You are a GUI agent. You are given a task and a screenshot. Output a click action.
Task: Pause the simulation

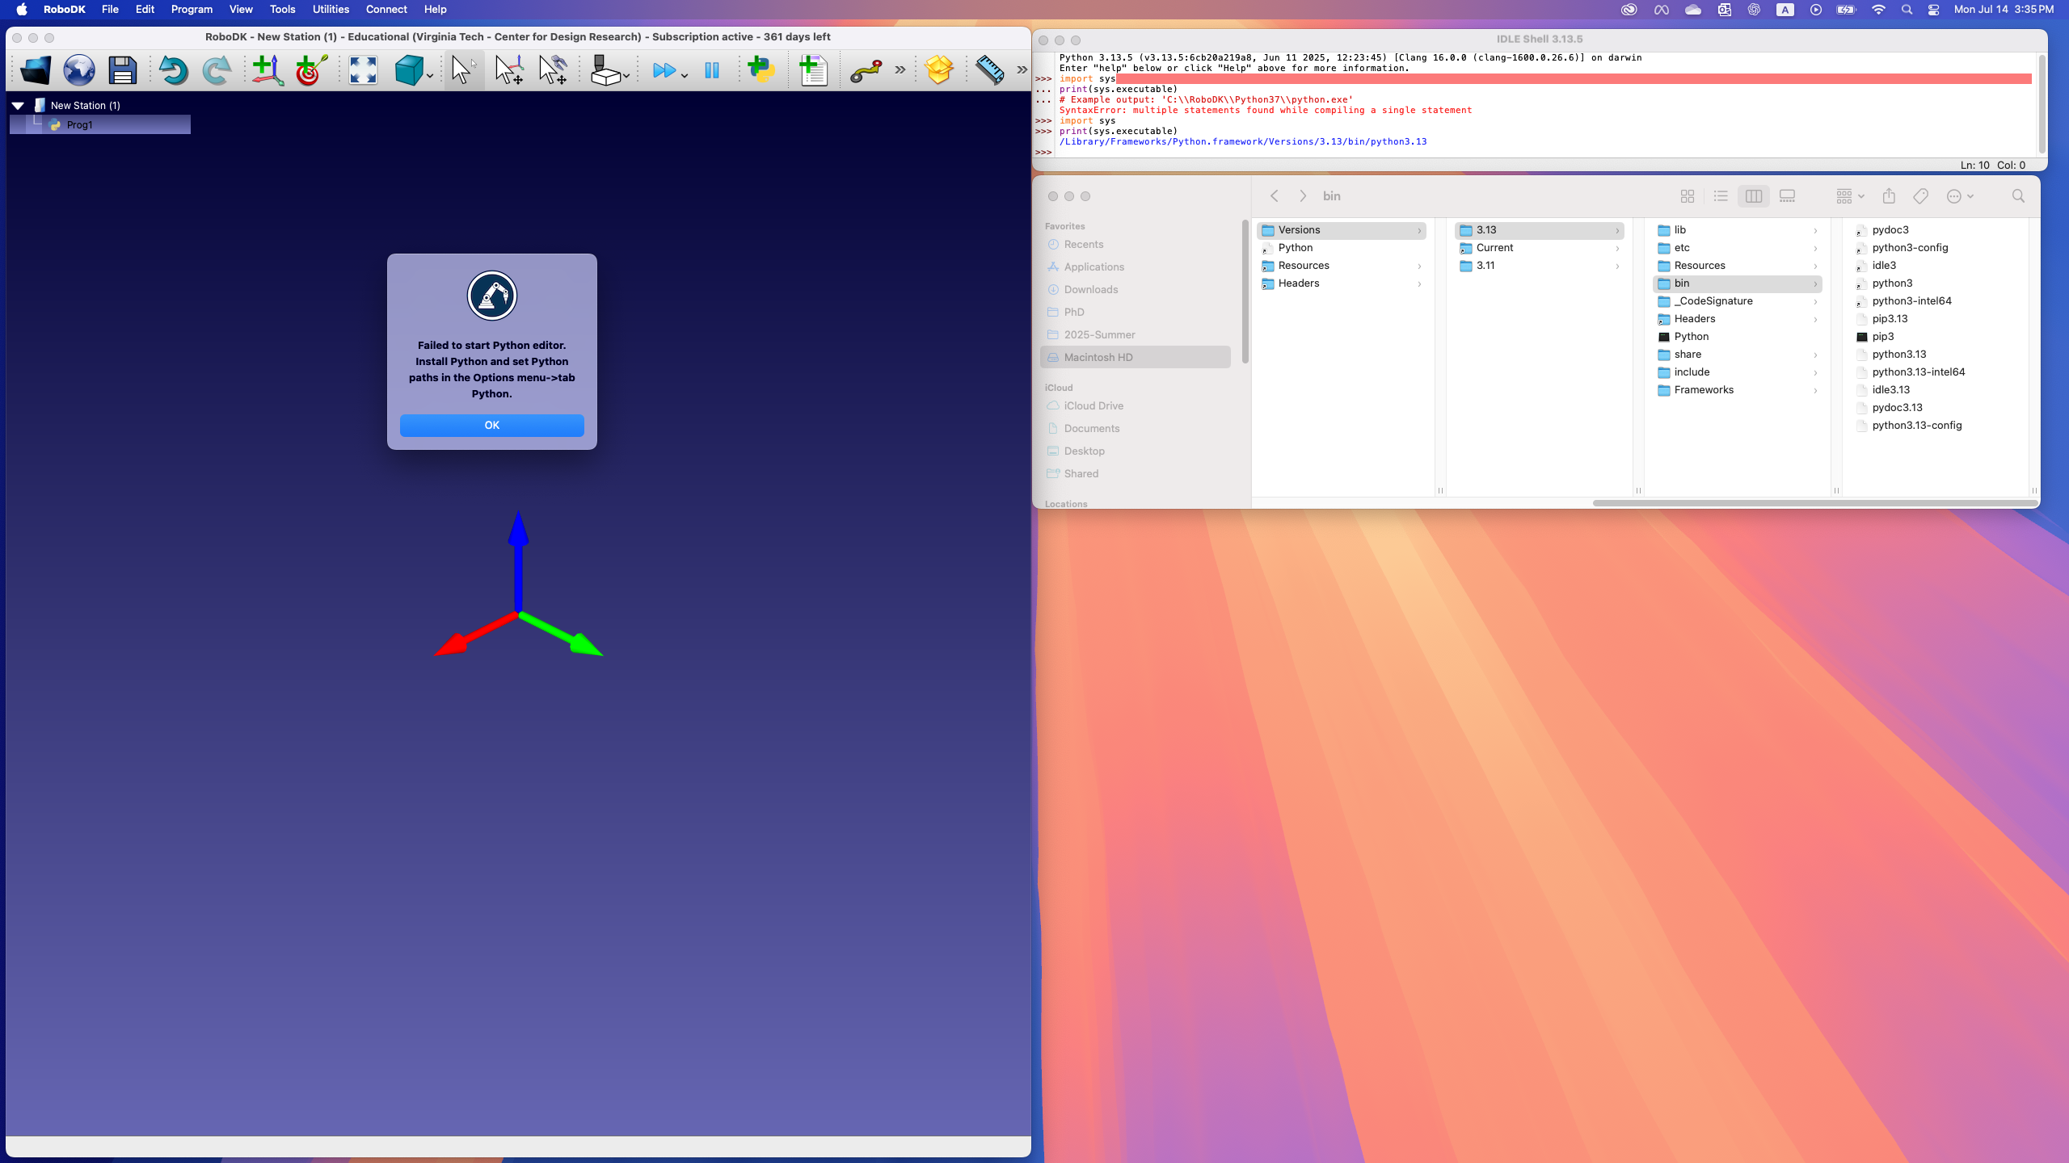point(712,71)
